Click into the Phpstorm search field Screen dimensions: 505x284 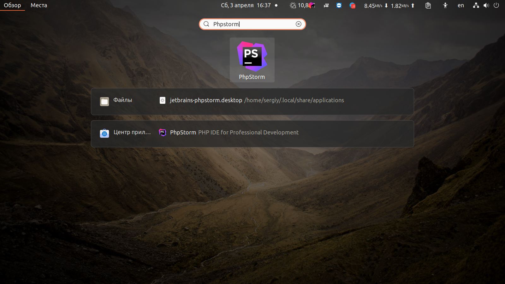(x=252, y=24)
